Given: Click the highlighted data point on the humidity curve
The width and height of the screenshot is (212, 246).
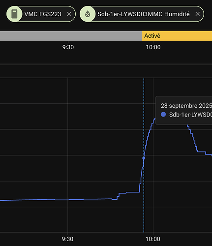Looking at the screenshot, I should pos(144,158).
